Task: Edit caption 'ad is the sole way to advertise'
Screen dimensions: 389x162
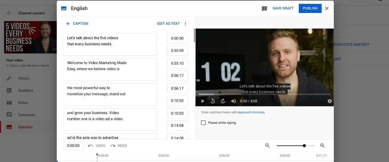Action: (x=110, y=136)
